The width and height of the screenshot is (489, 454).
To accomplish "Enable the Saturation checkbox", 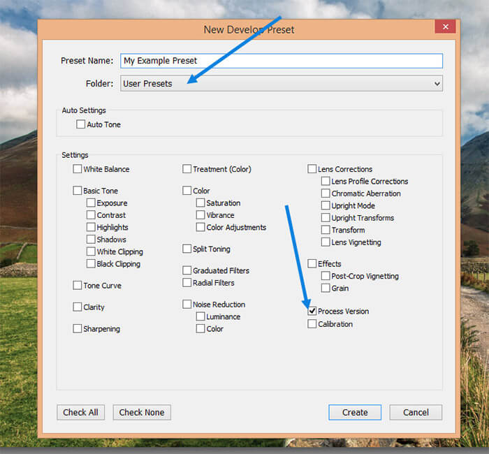I will click(200, 203).
